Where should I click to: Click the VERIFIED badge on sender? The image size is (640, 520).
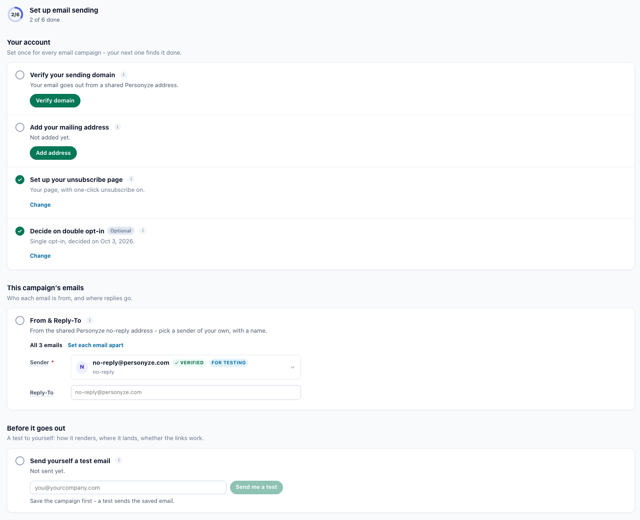[x=189, y=363]
